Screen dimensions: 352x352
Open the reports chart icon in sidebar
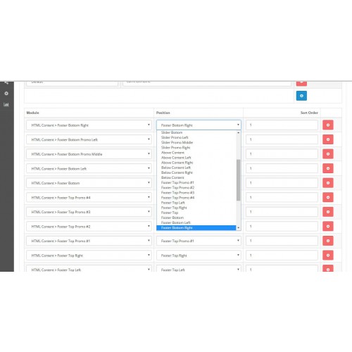(x=6, y=104)
